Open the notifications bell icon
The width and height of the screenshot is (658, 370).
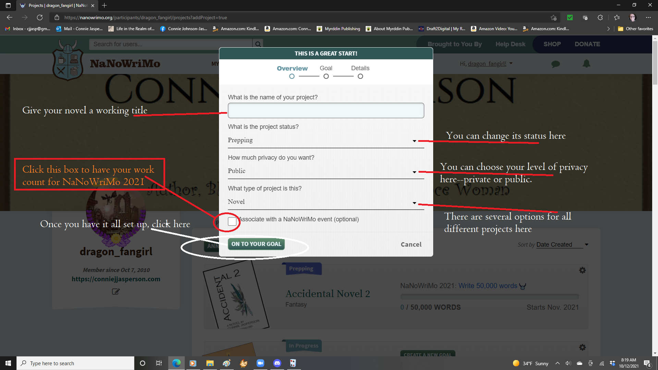click(x=586, y=64)
